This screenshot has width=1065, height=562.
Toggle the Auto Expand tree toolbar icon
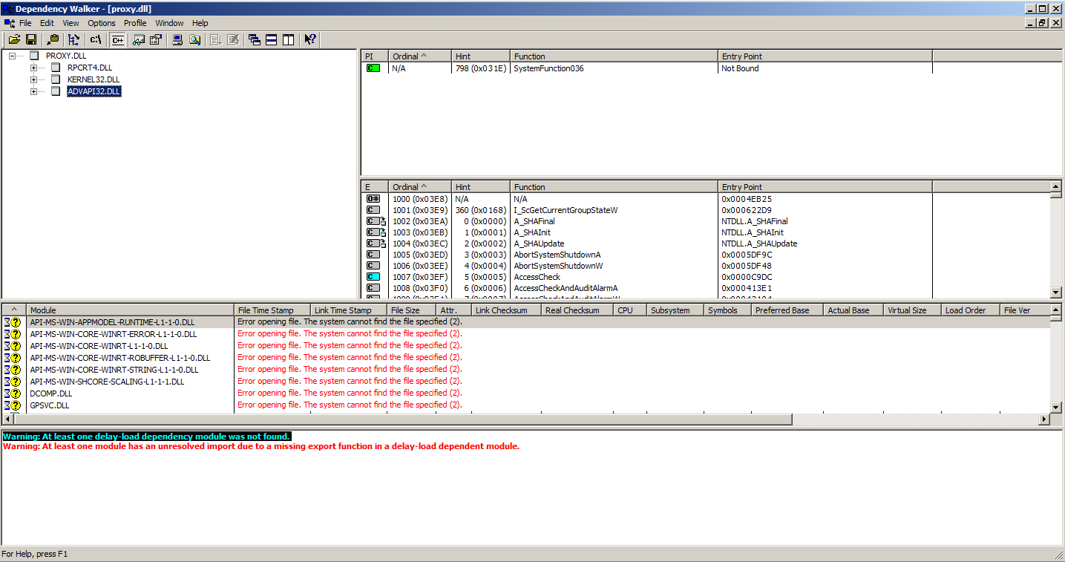(73, 39)
